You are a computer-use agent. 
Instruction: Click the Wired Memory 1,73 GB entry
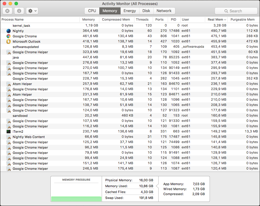(x=184, y=189)
